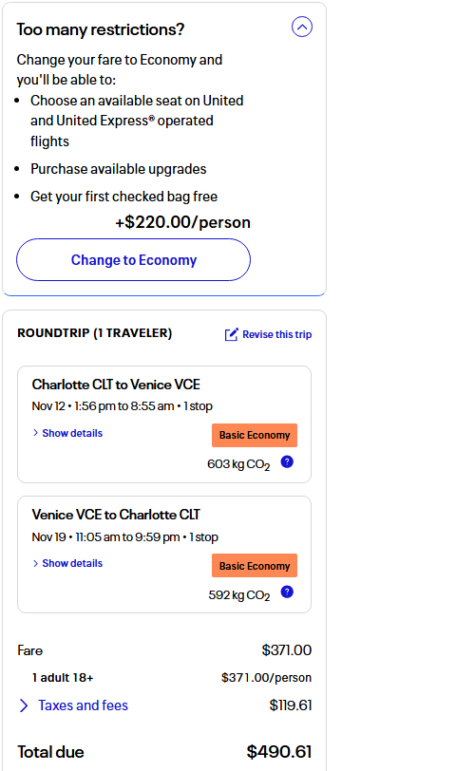Viewport: 475px width, 771px height.
Task: Click the 603 kg CO2 emissions label
Action: [238, 464]
